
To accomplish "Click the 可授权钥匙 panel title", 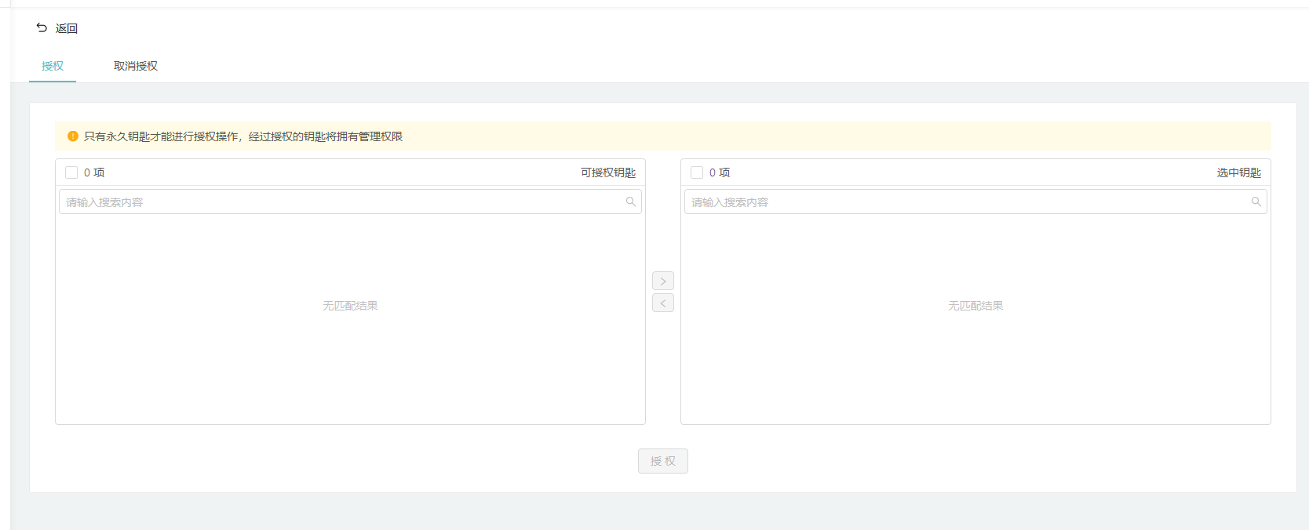I will (x=607, y=172).
